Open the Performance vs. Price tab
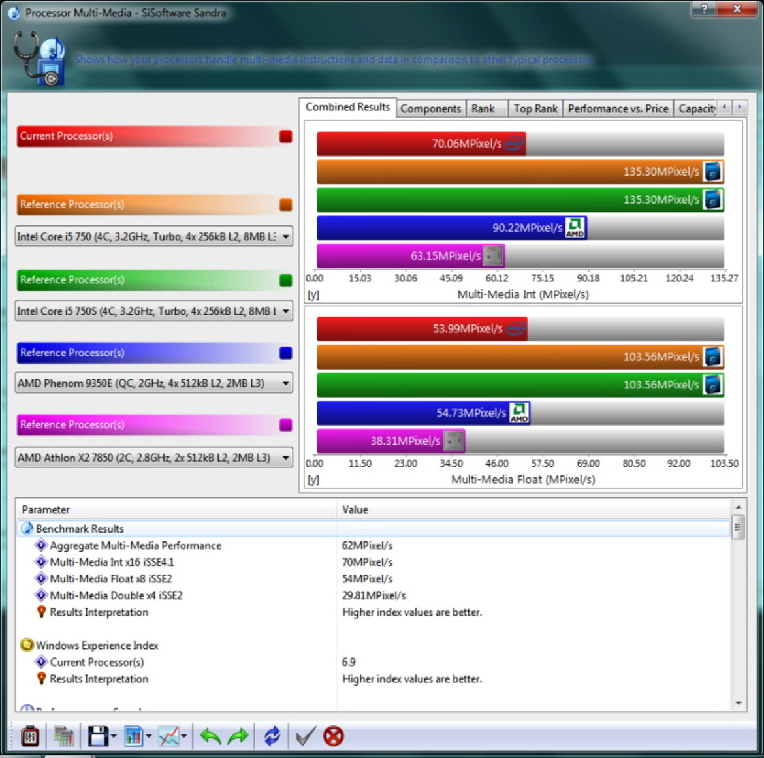 coord(618,108)
